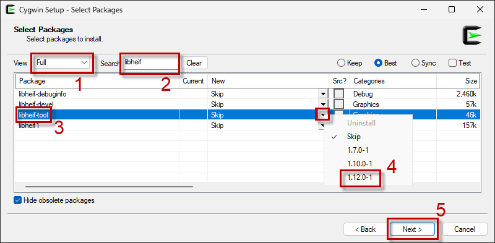Image resolution: width=495 pixels, height=243 pixels.
Task: Click the Search field containing libheif
Action: point(150,62)
